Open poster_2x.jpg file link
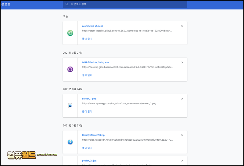 tap(89, 161)
